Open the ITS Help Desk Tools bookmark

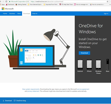[x=66, y=4]
